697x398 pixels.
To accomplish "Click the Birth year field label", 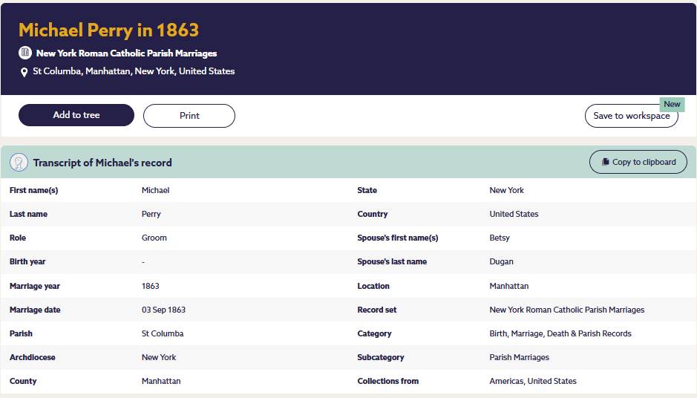I will pyautogui.click(x=27, y=262).
